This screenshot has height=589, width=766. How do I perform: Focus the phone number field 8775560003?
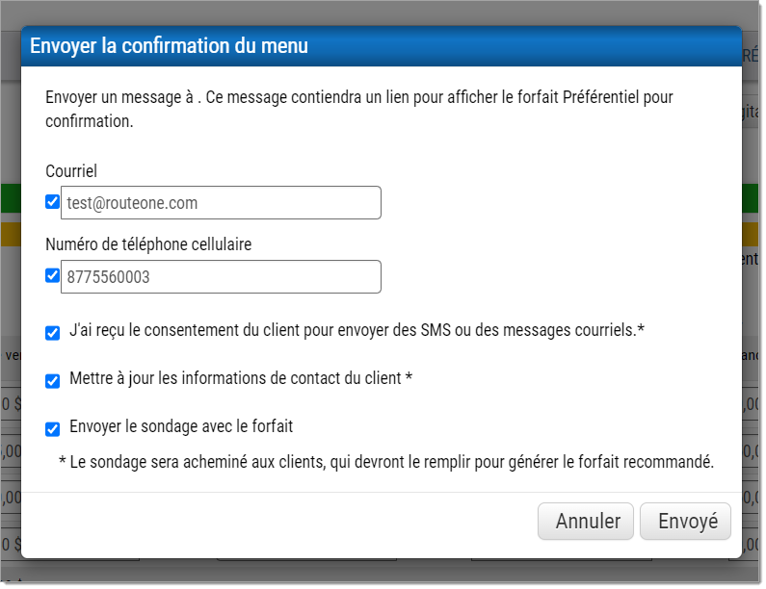[x=221, y=277]
